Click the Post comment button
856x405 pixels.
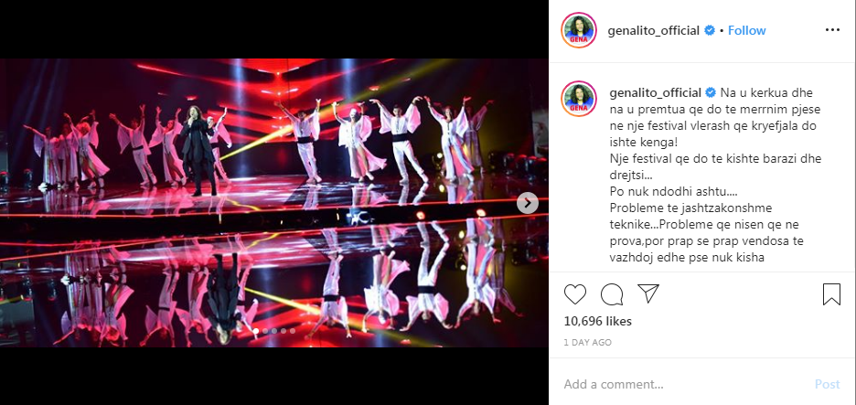[x=827, y=384]
